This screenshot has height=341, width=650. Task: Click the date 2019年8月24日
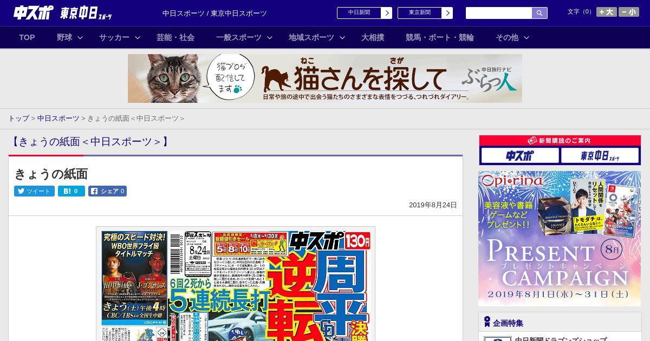(x=433, y=205)
